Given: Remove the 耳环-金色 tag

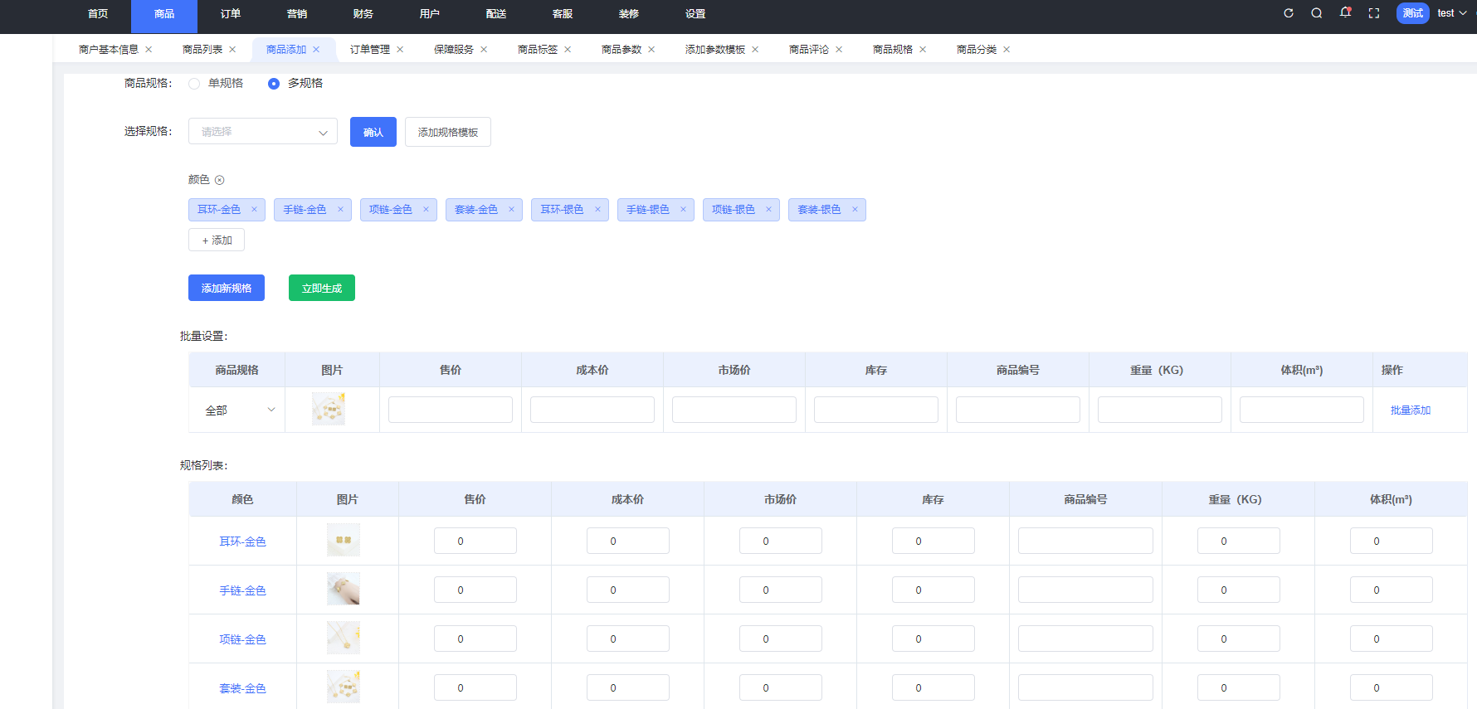Looking at the screenshot, I should [254, 210].
